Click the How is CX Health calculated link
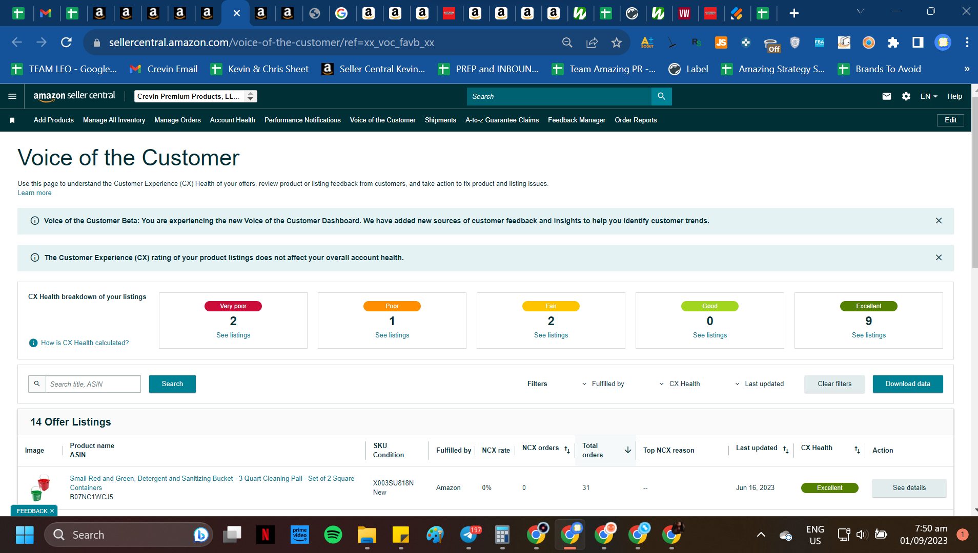 [x=85, y=343]
